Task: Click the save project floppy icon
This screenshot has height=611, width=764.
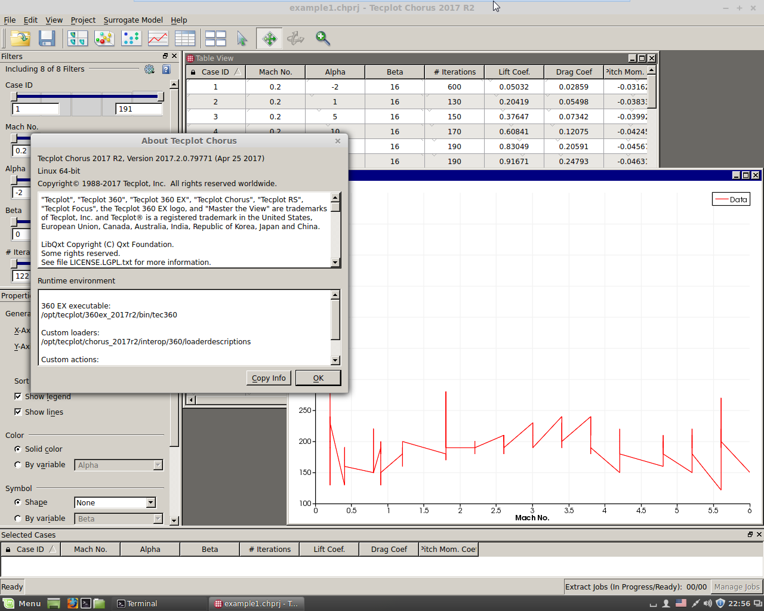Action: click(x=47, y=38)
